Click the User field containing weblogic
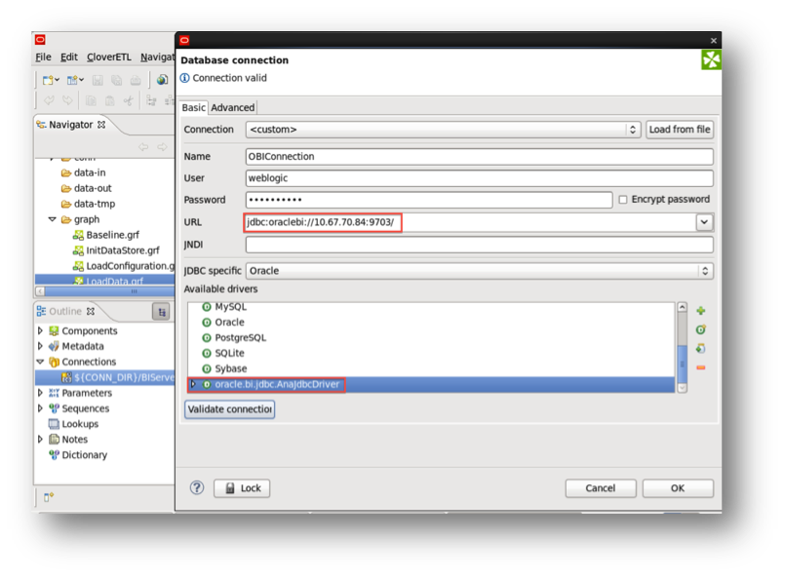Viewport: 785px width, 577px height. click(480, 178)
